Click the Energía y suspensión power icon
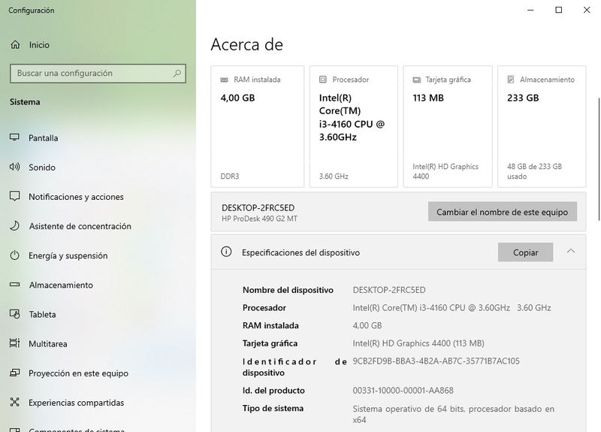The width and height of the screenshot is (601, 432). click(x=14, y=255)
